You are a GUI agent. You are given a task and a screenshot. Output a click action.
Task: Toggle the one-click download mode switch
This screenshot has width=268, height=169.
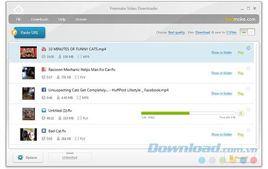point(247,32)
